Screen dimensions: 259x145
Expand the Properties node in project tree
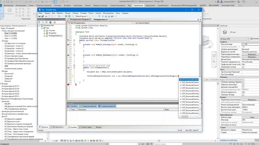coord(45,33)
